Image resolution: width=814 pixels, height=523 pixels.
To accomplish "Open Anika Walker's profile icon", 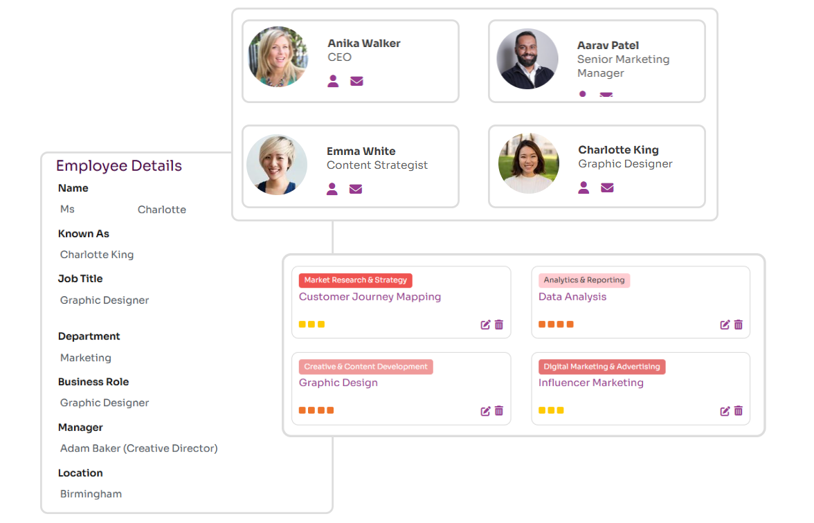I will click(334, 81).
